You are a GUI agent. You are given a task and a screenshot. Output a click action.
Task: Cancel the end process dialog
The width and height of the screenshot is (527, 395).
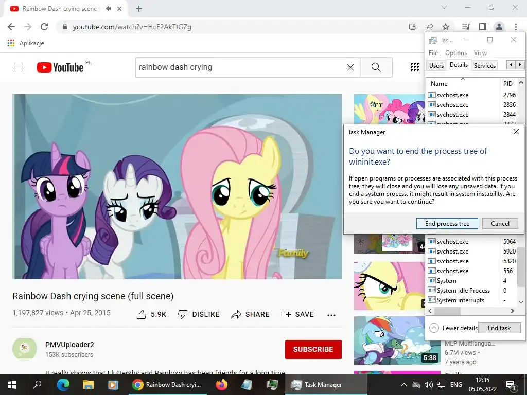[500, 224]
